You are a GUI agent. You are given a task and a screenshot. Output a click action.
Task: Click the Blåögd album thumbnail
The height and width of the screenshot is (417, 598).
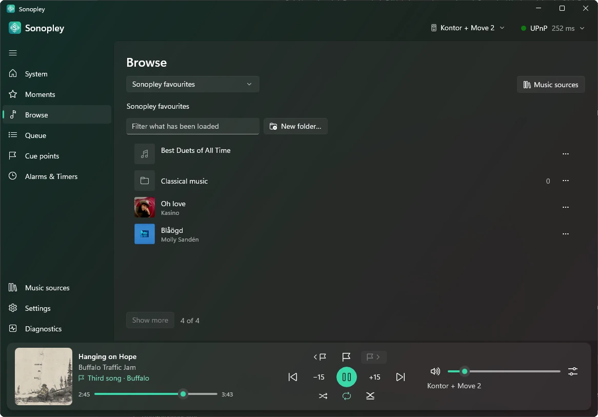(145, 234)
